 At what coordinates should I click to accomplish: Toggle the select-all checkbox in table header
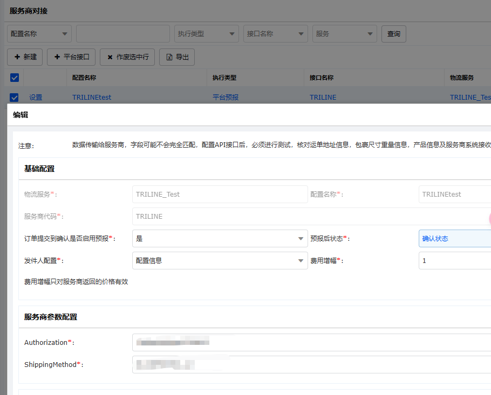[15, 78]
